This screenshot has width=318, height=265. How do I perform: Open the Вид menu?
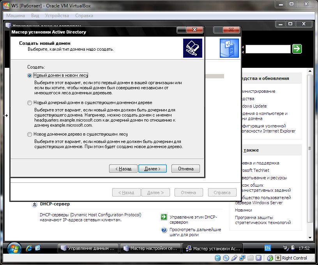click(x=35, y=16)
